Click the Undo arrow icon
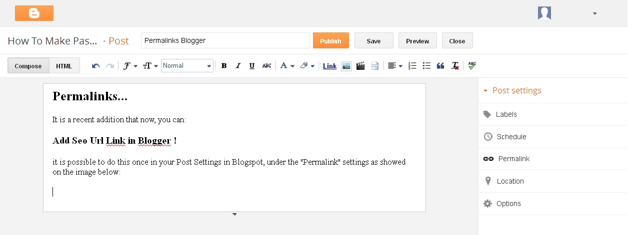The height and width of the screenshot is (235, 633). click(96, 66)
